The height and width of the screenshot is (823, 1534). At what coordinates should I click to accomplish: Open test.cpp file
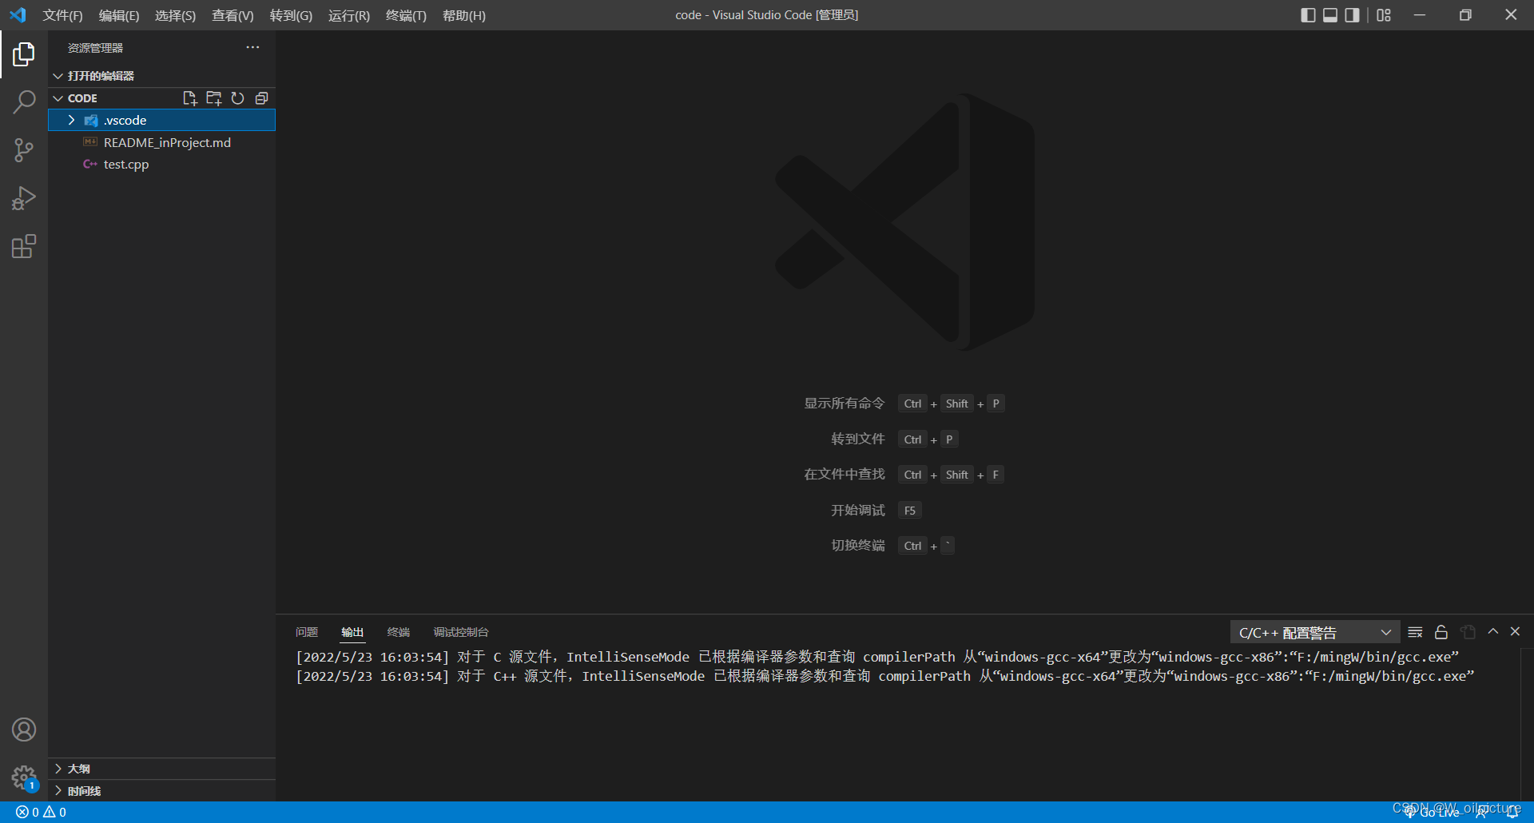tap(161, 164)
